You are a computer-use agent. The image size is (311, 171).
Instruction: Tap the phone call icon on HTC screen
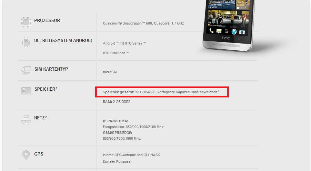coord(211,31)
